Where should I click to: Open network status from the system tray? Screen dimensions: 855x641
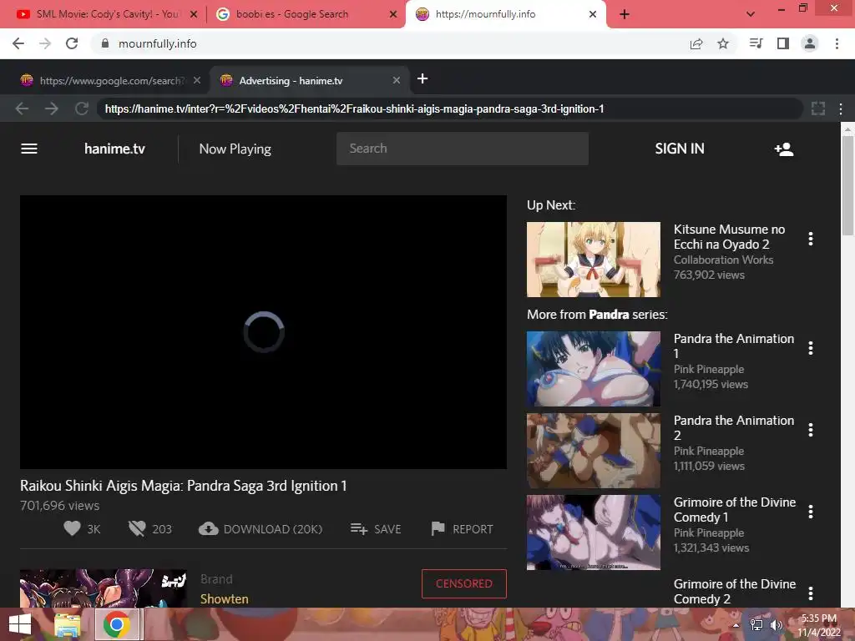[756, 625]
